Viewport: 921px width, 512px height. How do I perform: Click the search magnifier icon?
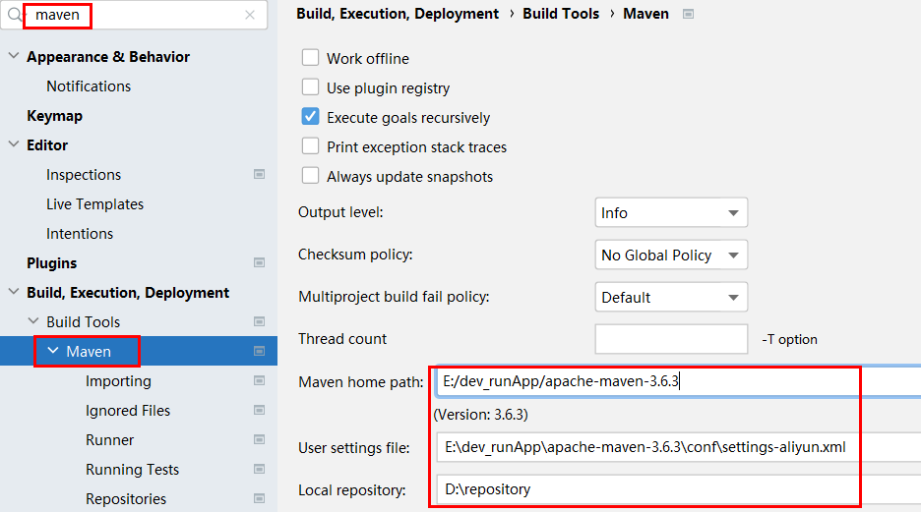tap(14, 14)
